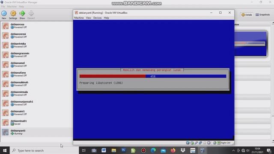Select the debianafany virtual machine
The width and height of the screenshot is (274, 154).
36,74
